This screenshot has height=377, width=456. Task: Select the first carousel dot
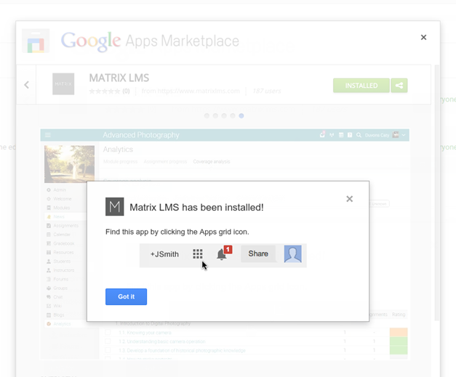coord(207,115)
